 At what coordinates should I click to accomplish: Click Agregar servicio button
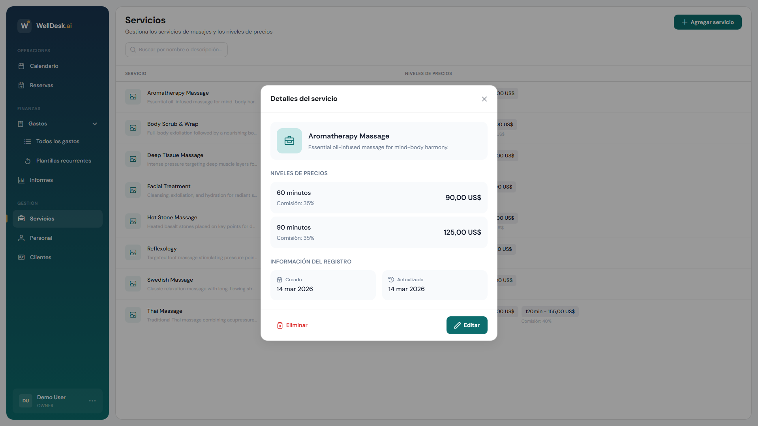coord(707,22)
